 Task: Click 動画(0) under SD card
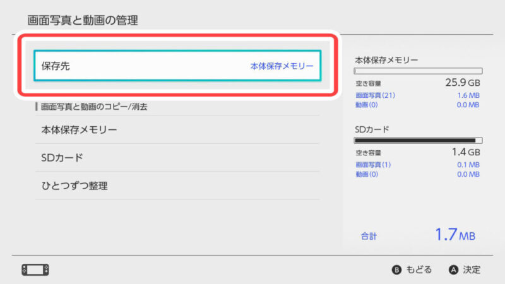pyautogui.click(x=367, y=174)
